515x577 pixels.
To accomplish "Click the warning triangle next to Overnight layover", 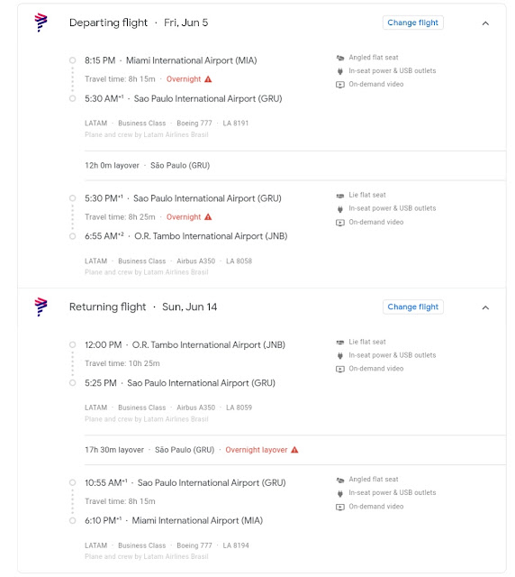I will click(x=294, y=450).
